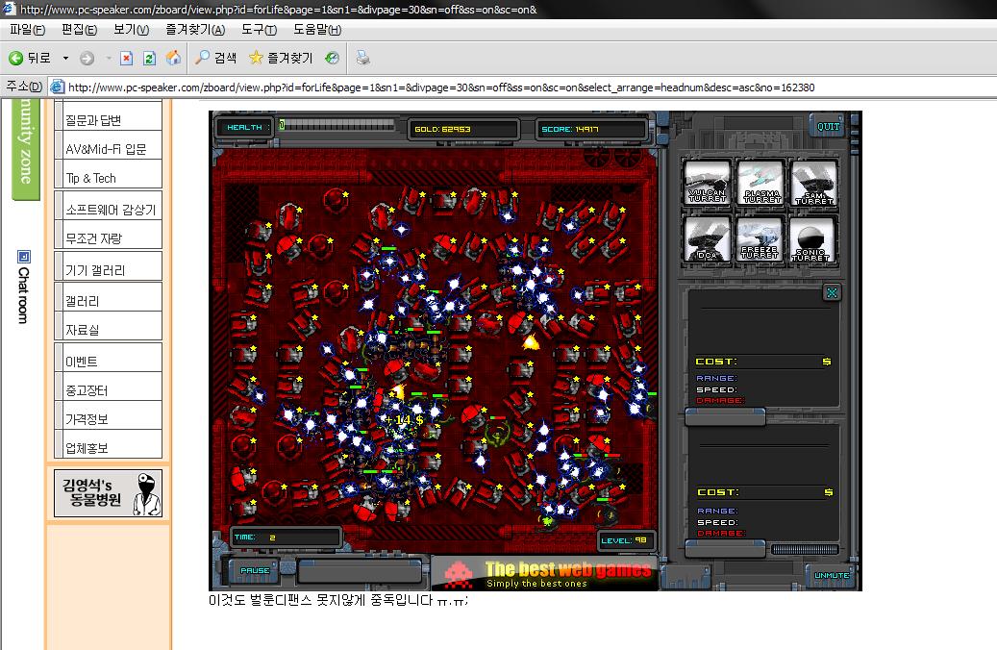Open the forward history dropdown arrow
This screenshot has height=650, width=997.
click(109, 59)
